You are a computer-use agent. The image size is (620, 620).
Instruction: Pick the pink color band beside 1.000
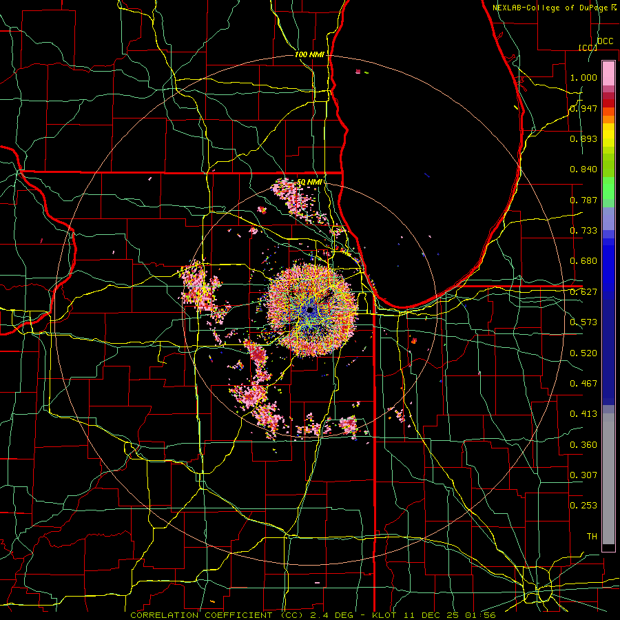point(608,73)
